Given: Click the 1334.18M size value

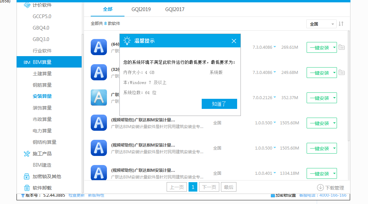Looking at the screenshot, I should [289, 173].
